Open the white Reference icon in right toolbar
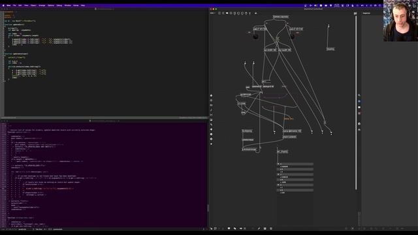The image size is (418, 235). tap(359, 107)
